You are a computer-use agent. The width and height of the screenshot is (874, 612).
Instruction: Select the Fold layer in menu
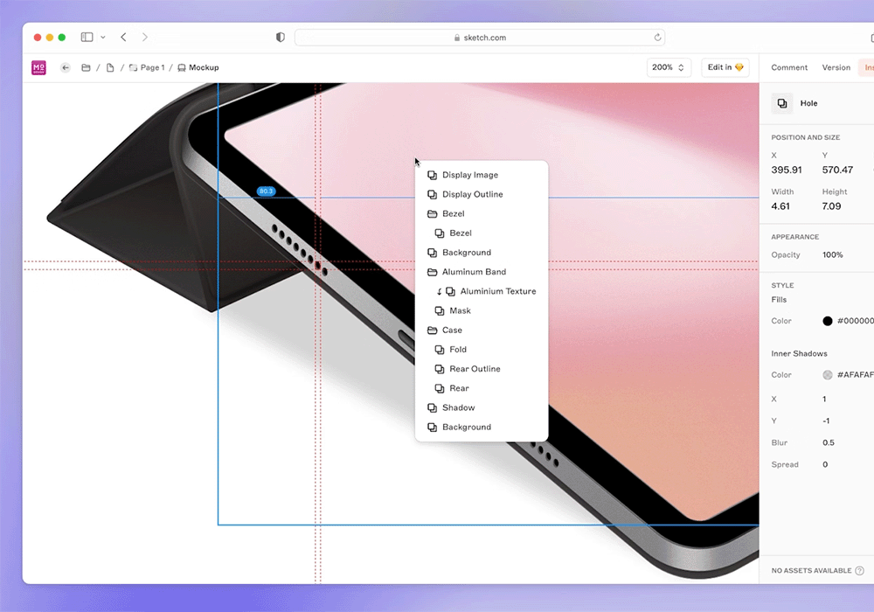pos(482,350)
